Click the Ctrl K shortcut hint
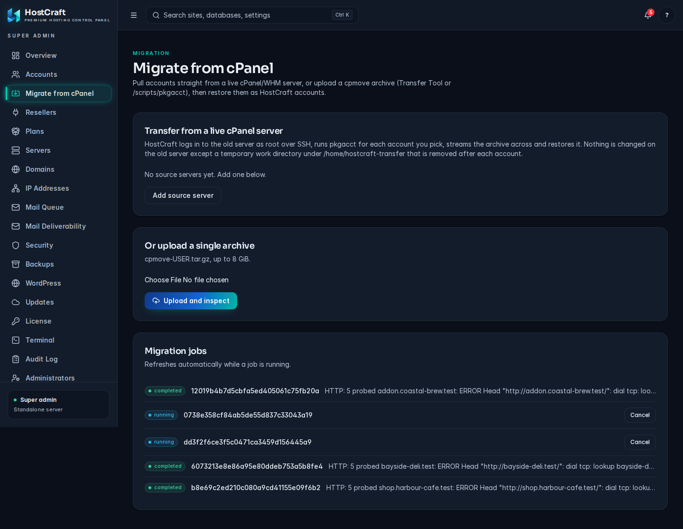 pyautogui.click(x=342, y=15)
